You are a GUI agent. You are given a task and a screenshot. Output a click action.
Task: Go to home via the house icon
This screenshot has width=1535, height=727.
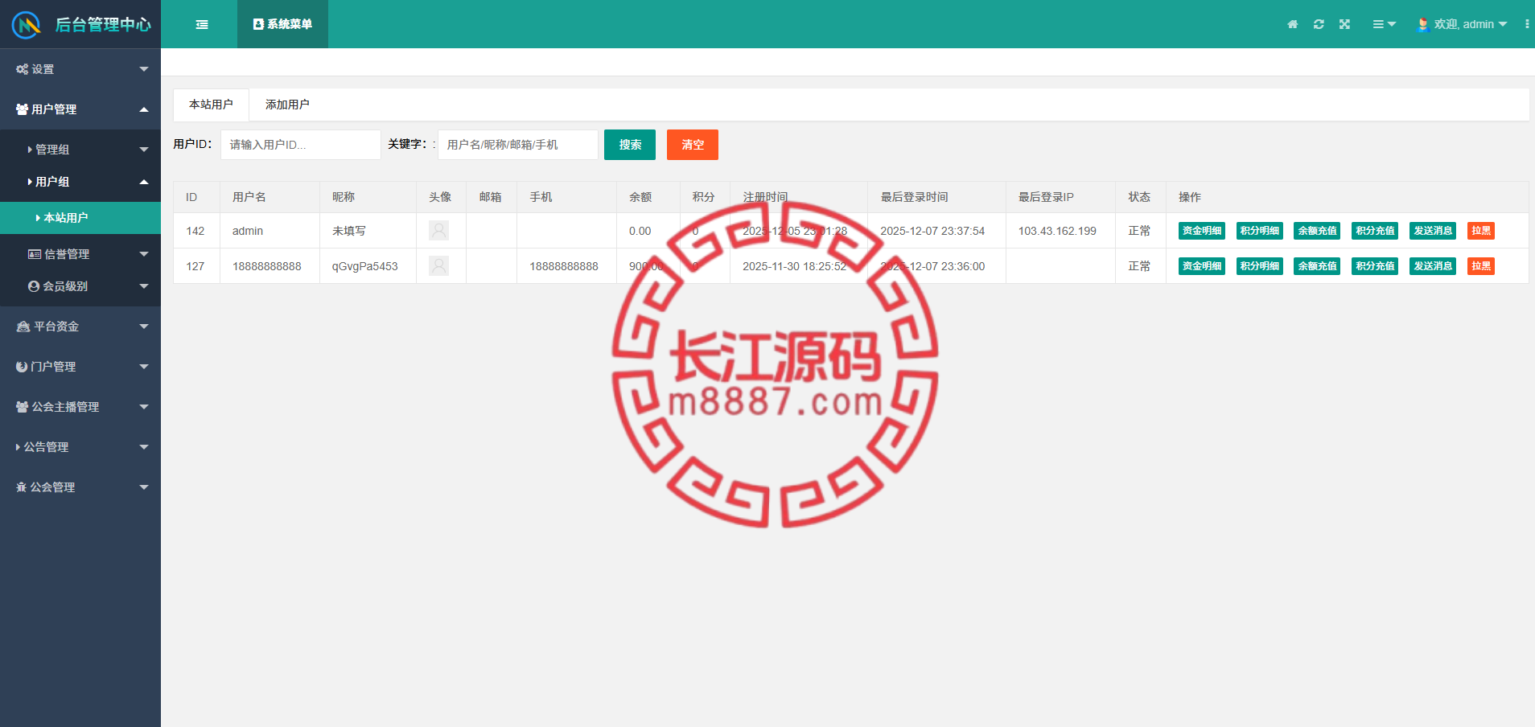[1293, 24]
